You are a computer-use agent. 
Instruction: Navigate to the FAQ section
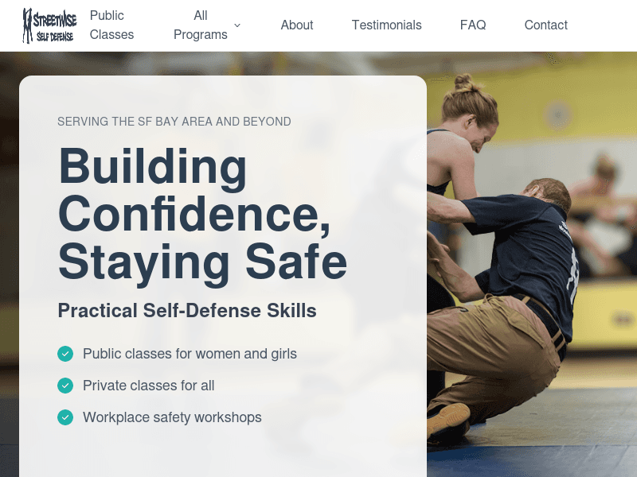coord(473,25)
